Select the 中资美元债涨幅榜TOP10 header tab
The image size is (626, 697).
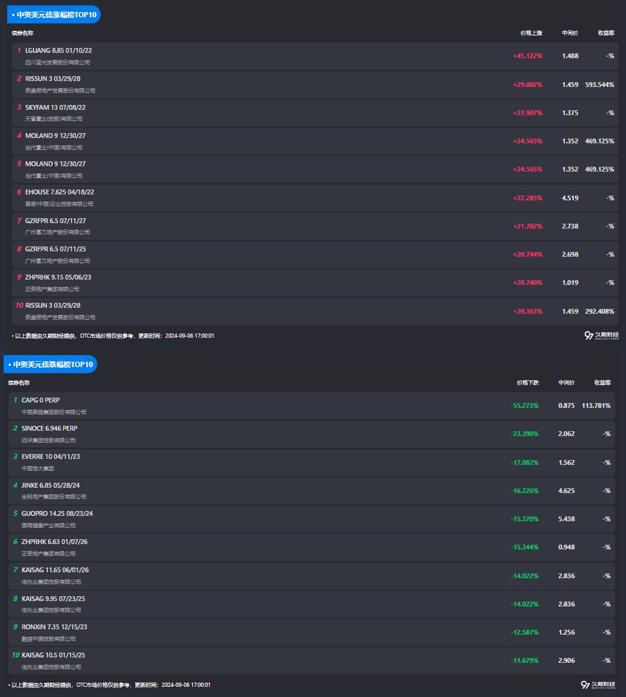(x=54, y=14)
